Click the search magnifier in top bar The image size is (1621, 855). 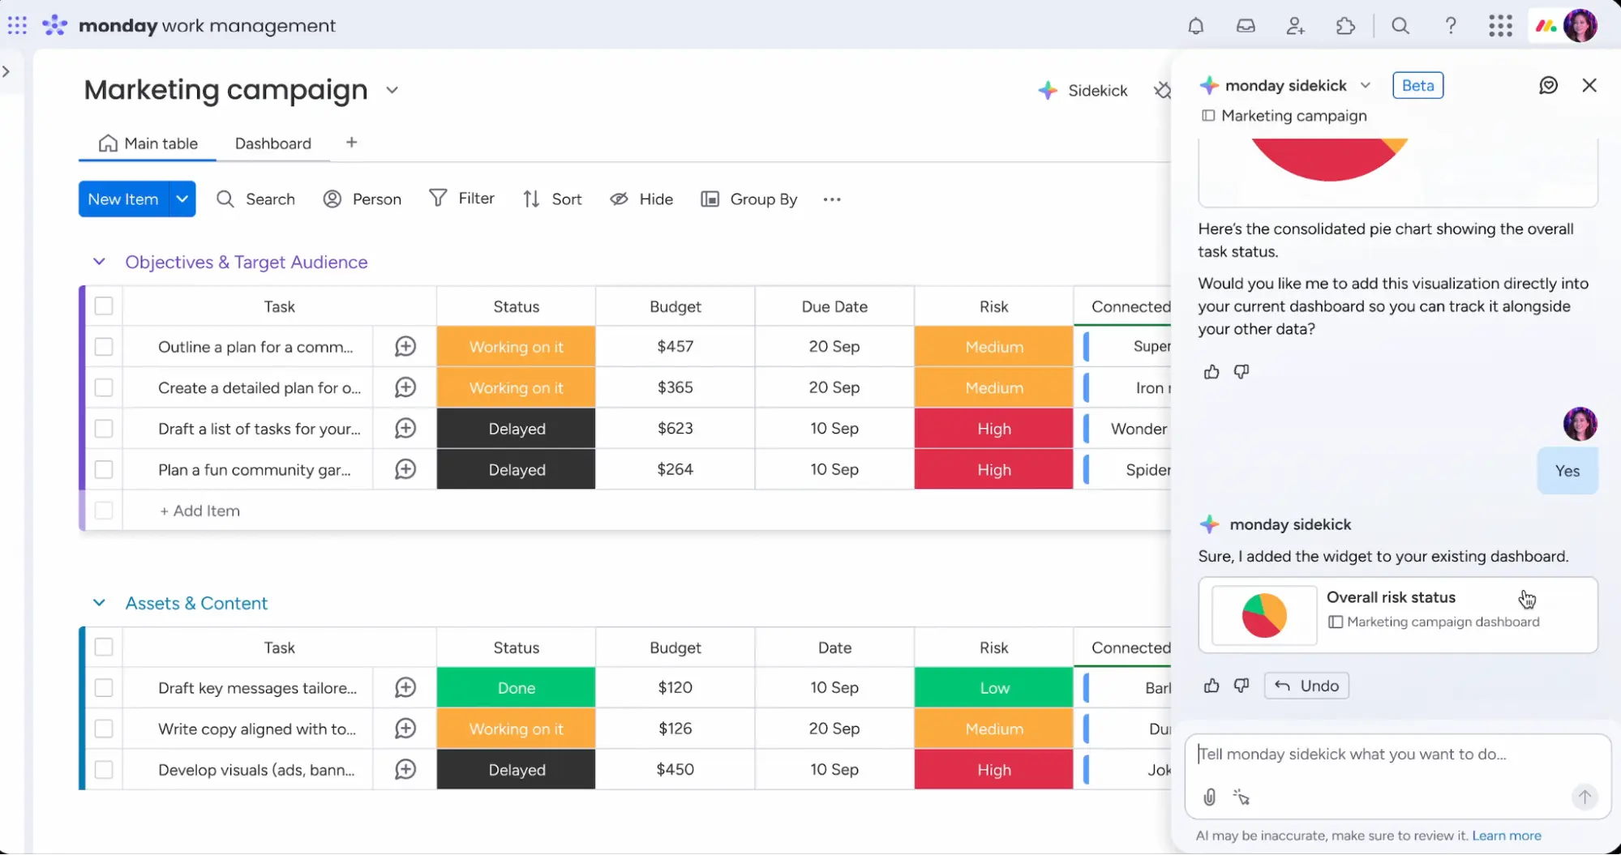pos(1400,26)
